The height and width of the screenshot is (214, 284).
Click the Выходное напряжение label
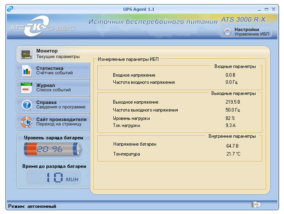(x=136, y=102)
